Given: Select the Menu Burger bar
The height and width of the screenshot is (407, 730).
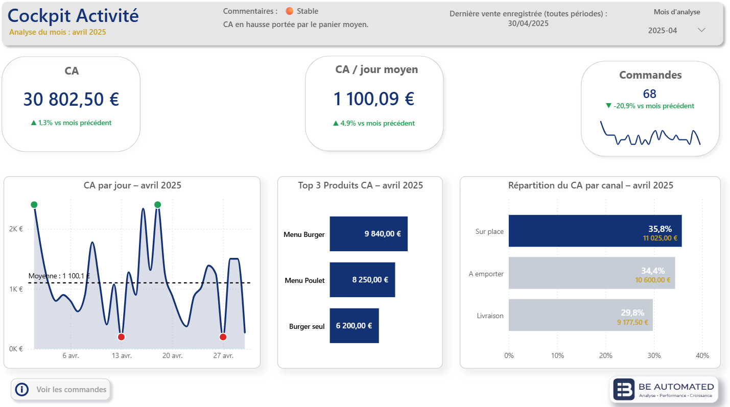Looking at the screenshot, I should point(368,234).
